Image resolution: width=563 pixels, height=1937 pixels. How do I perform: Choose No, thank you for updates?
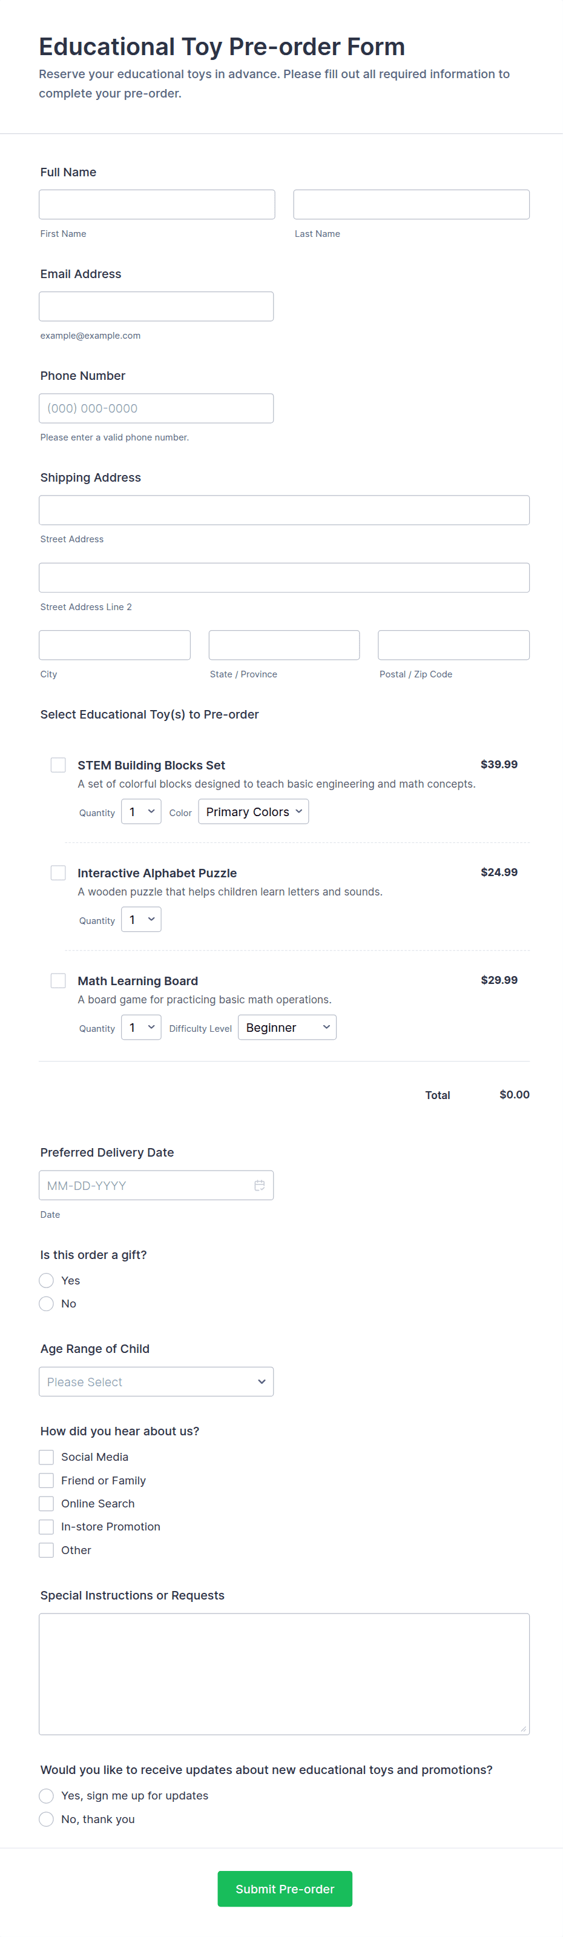47,1819
